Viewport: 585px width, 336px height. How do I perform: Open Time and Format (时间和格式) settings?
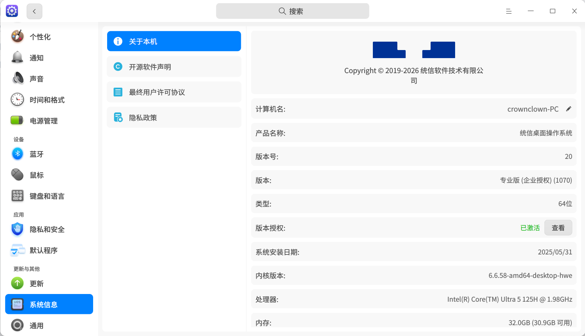click(49, 100)
